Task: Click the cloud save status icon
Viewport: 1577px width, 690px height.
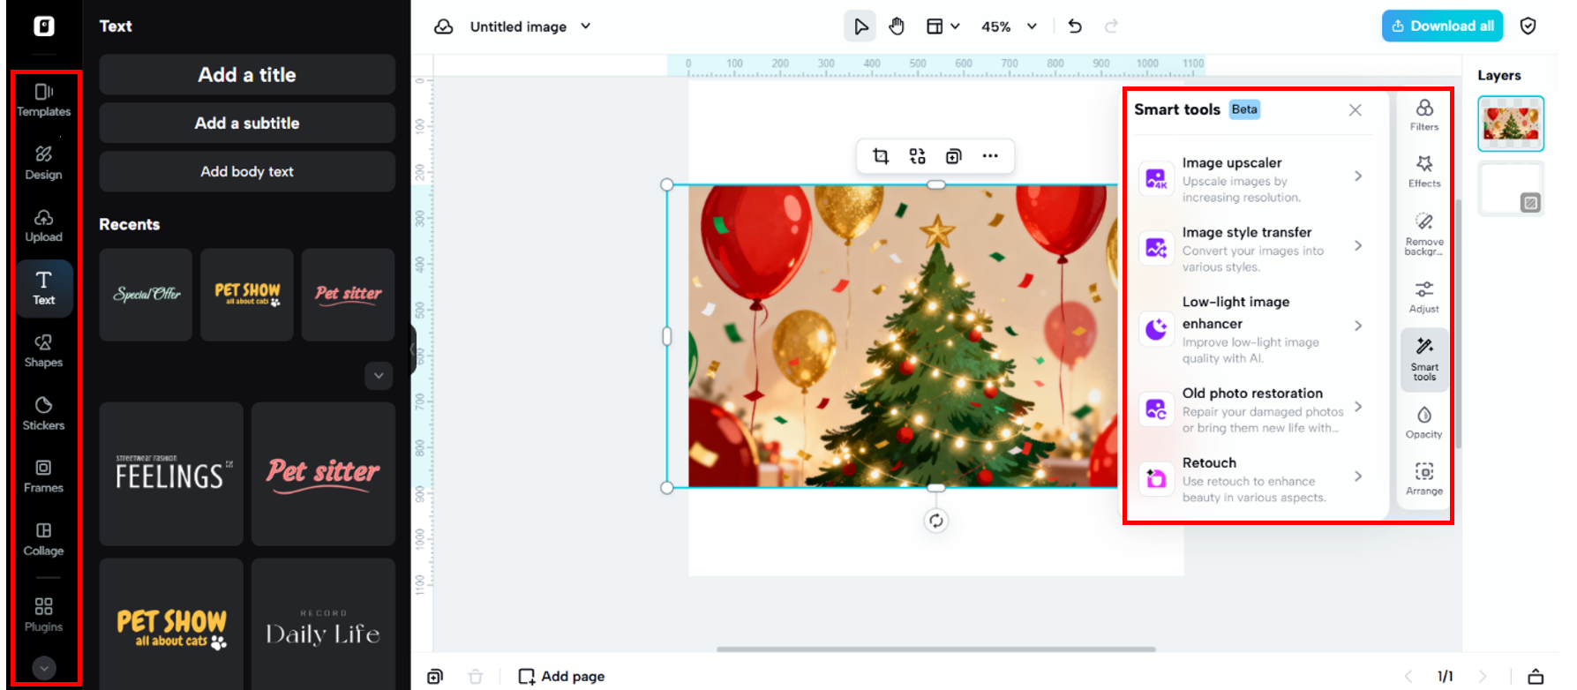Action: coord(444,26)
